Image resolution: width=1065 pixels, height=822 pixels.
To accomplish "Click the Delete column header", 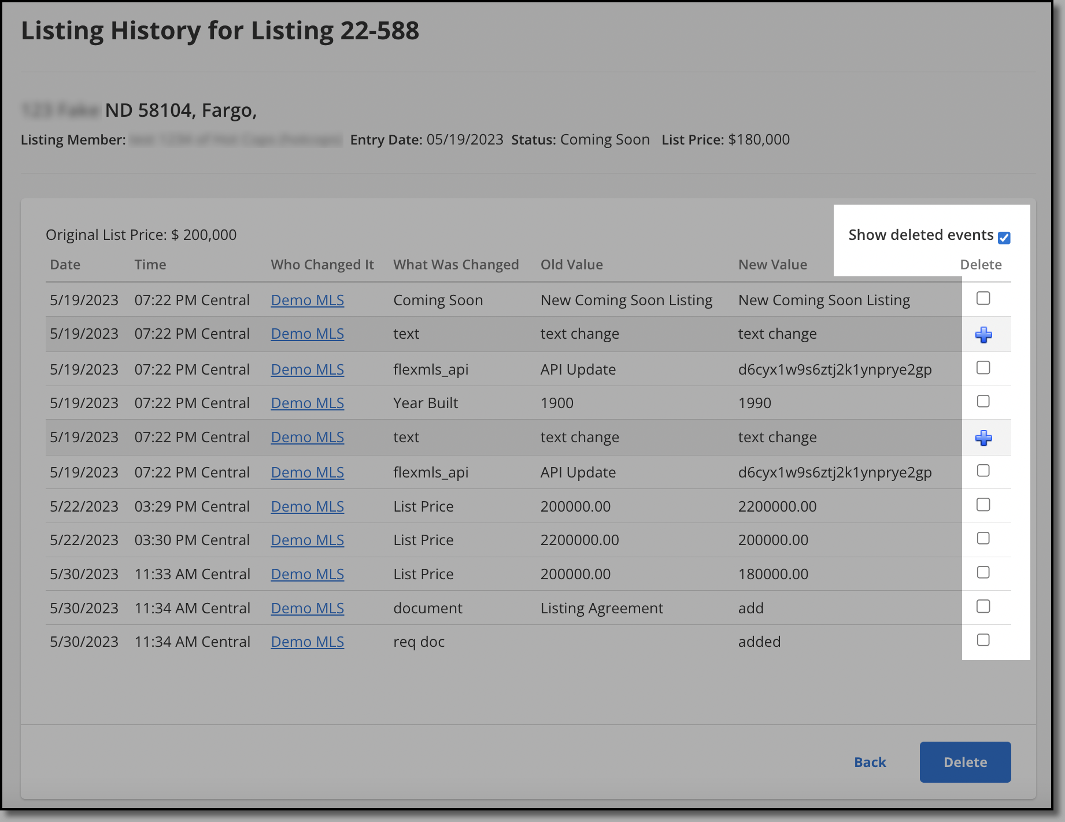I will pyautogui.click(x=981, y=265).
